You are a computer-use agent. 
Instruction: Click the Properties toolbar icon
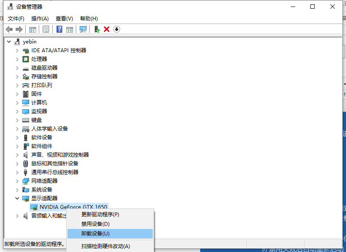tap(46, 29)
